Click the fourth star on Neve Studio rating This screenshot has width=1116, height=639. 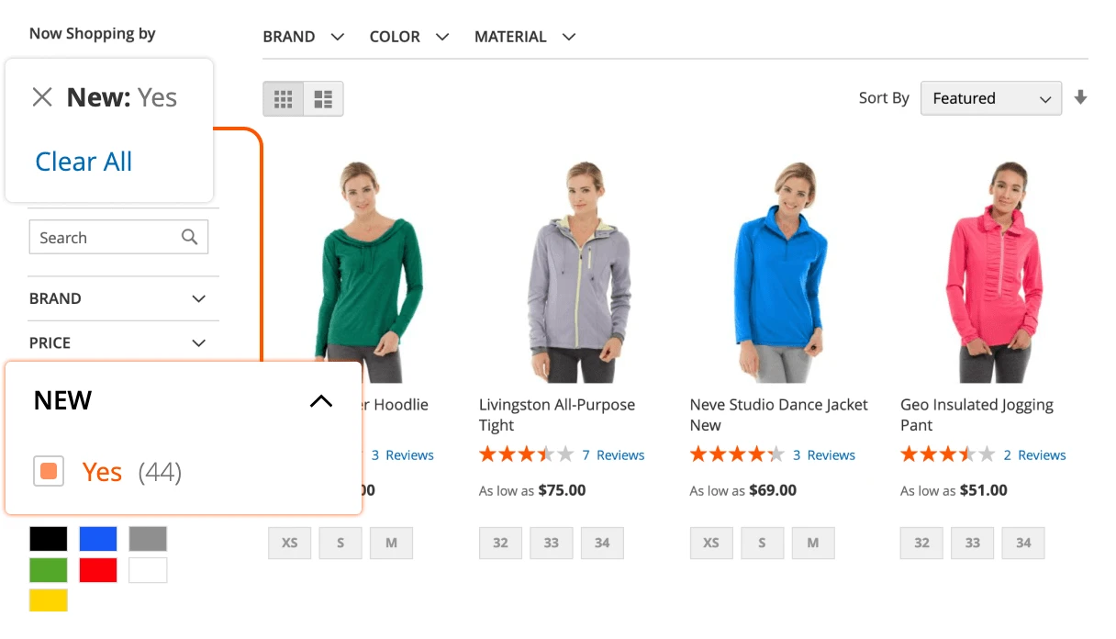[755, 454]
